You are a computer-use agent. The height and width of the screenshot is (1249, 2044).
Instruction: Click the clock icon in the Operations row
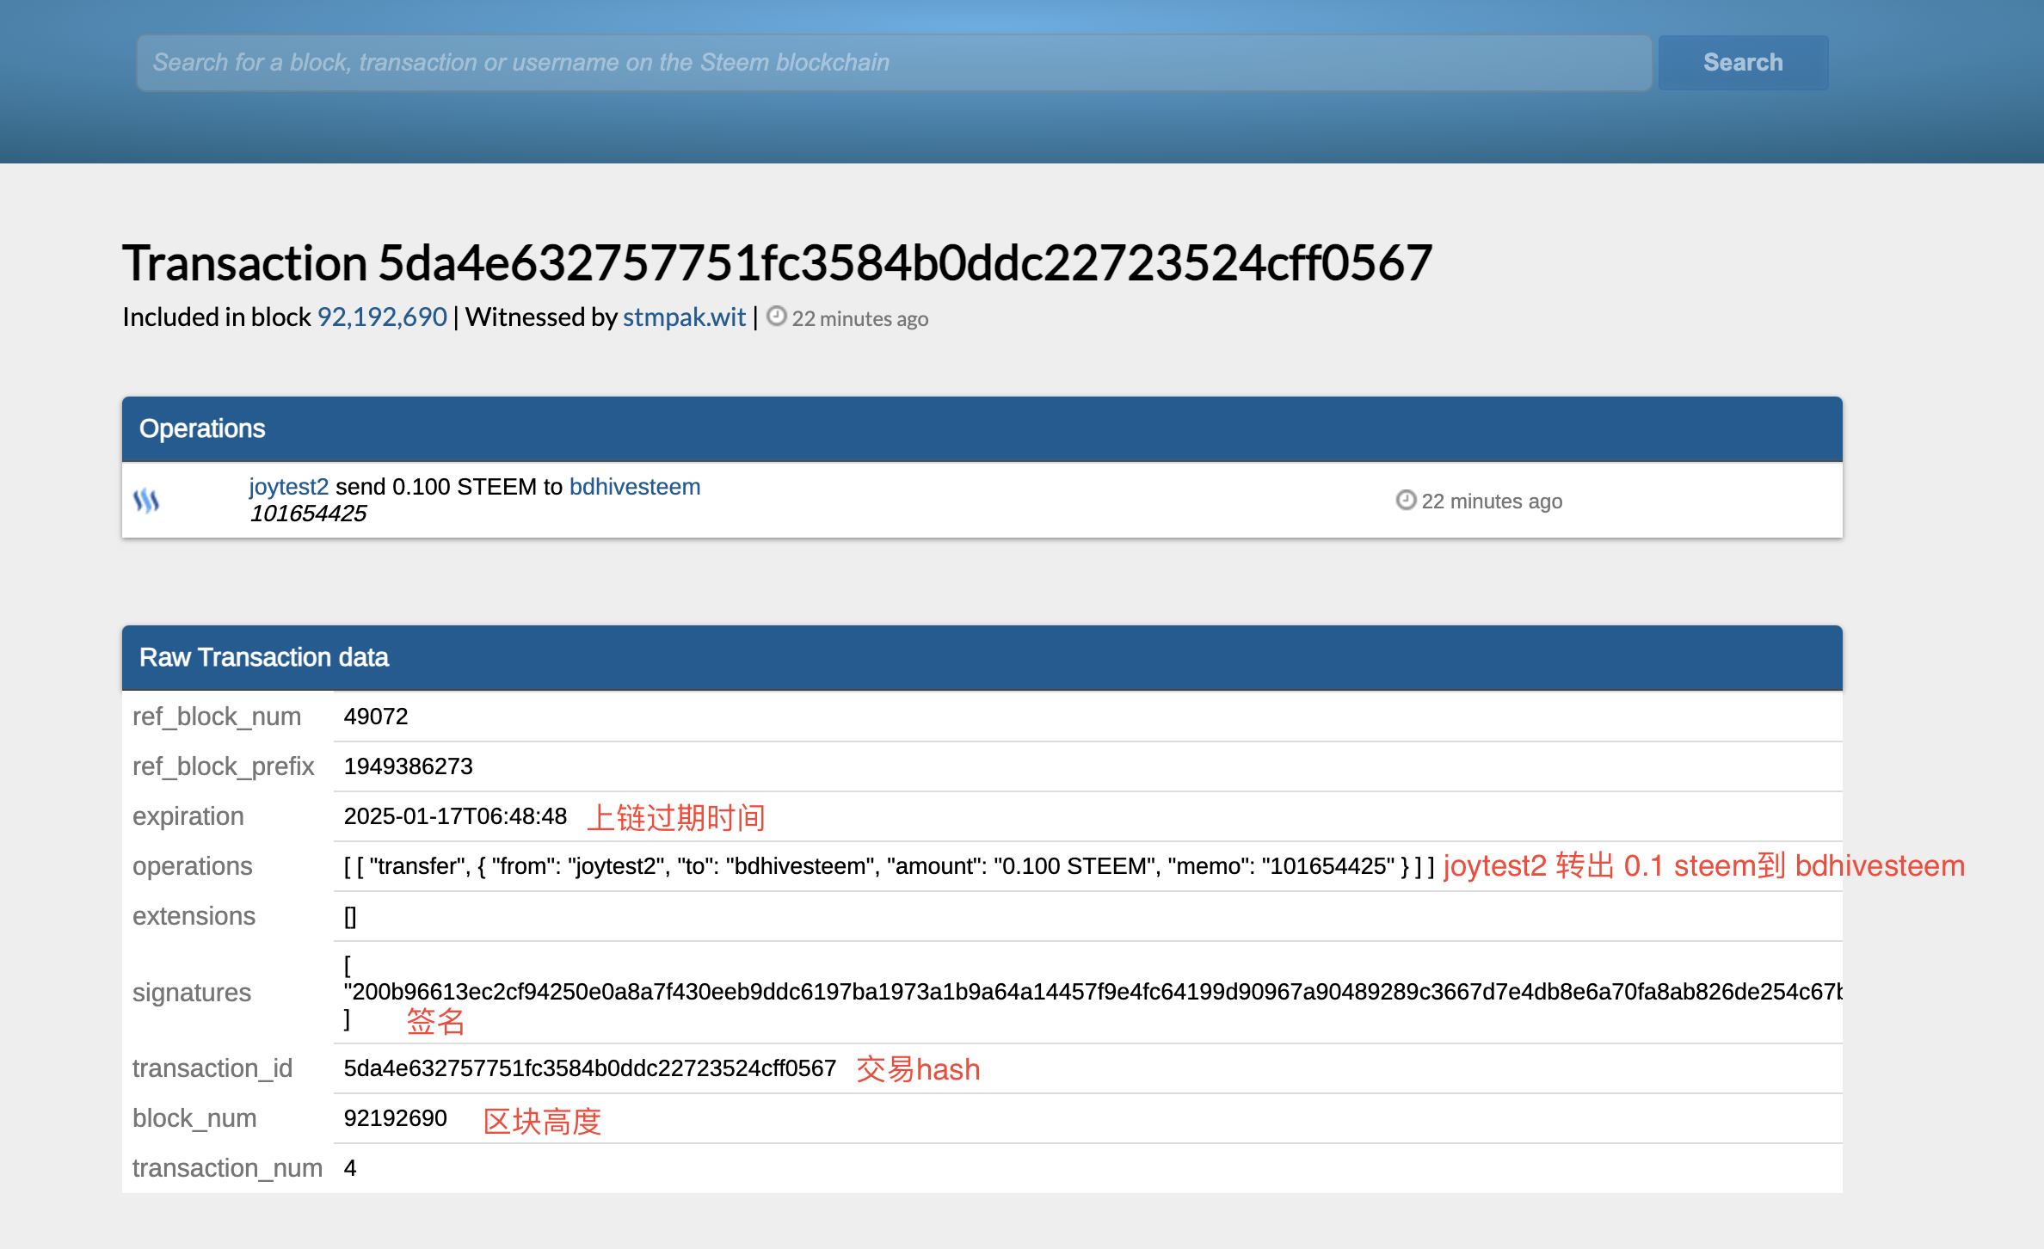tap(1406, 500)
